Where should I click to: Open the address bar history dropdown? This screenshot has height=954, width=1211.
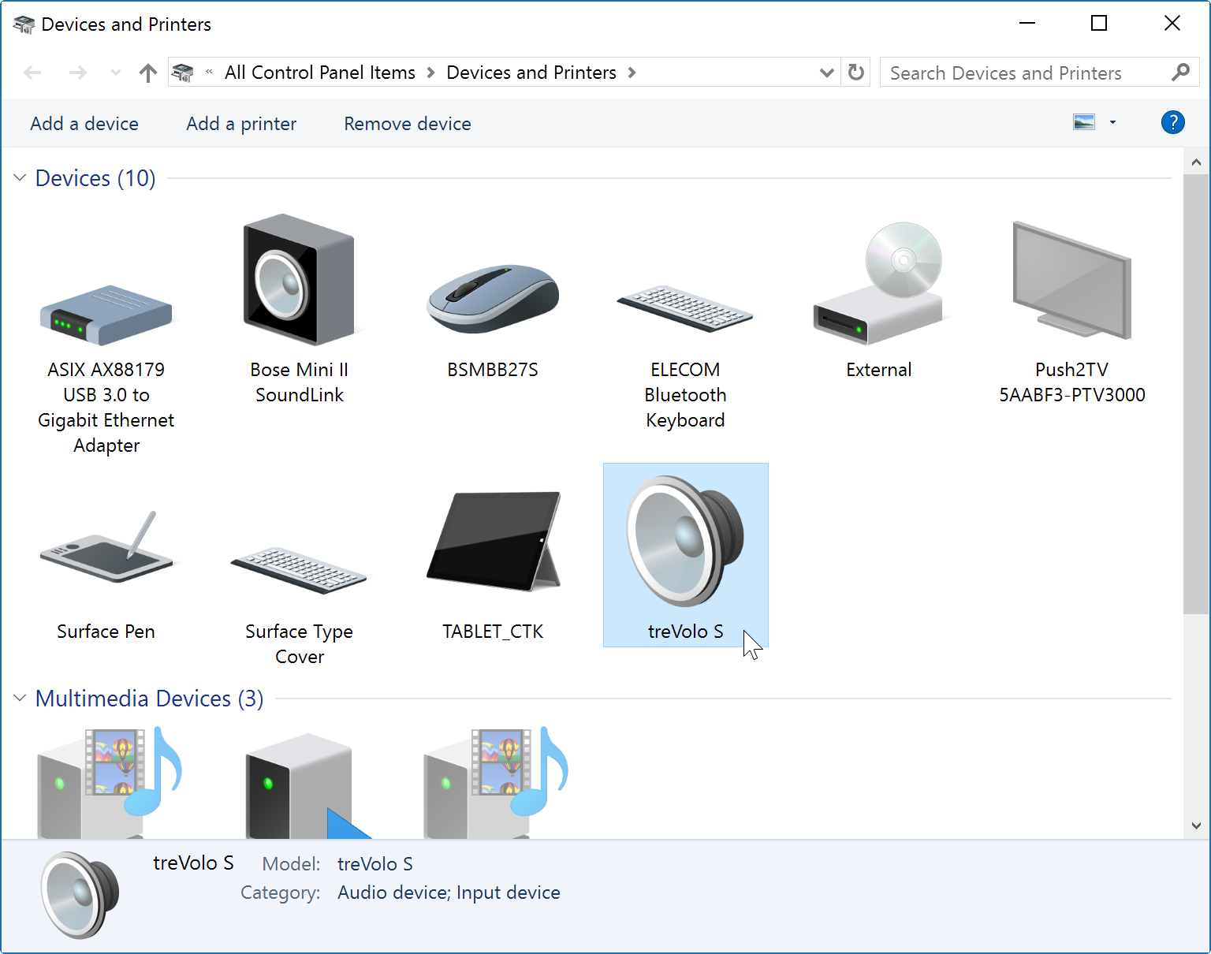click(x=826, y=73)
